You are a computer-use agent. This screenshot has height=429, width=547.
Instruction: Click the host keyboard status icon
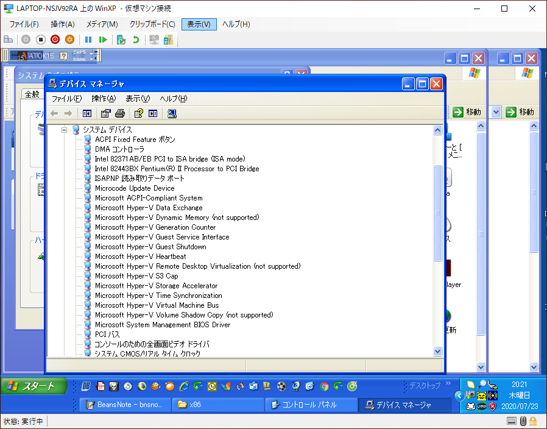click(512, 421)
